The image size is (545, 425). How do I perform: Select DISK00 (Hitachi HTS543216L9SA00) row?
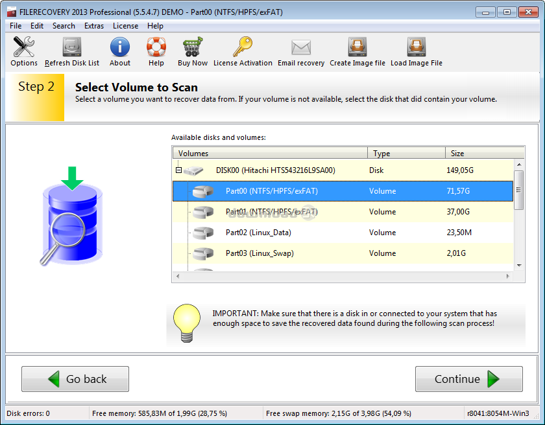(343, 170)
